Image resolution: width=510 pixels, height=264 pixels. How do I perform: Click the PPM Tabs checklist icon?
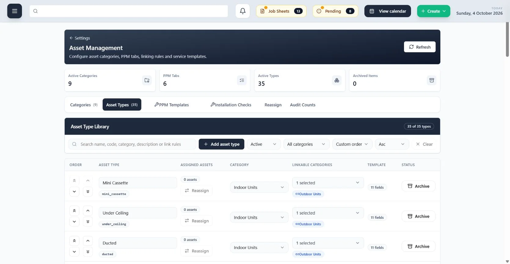pos(242,80)
